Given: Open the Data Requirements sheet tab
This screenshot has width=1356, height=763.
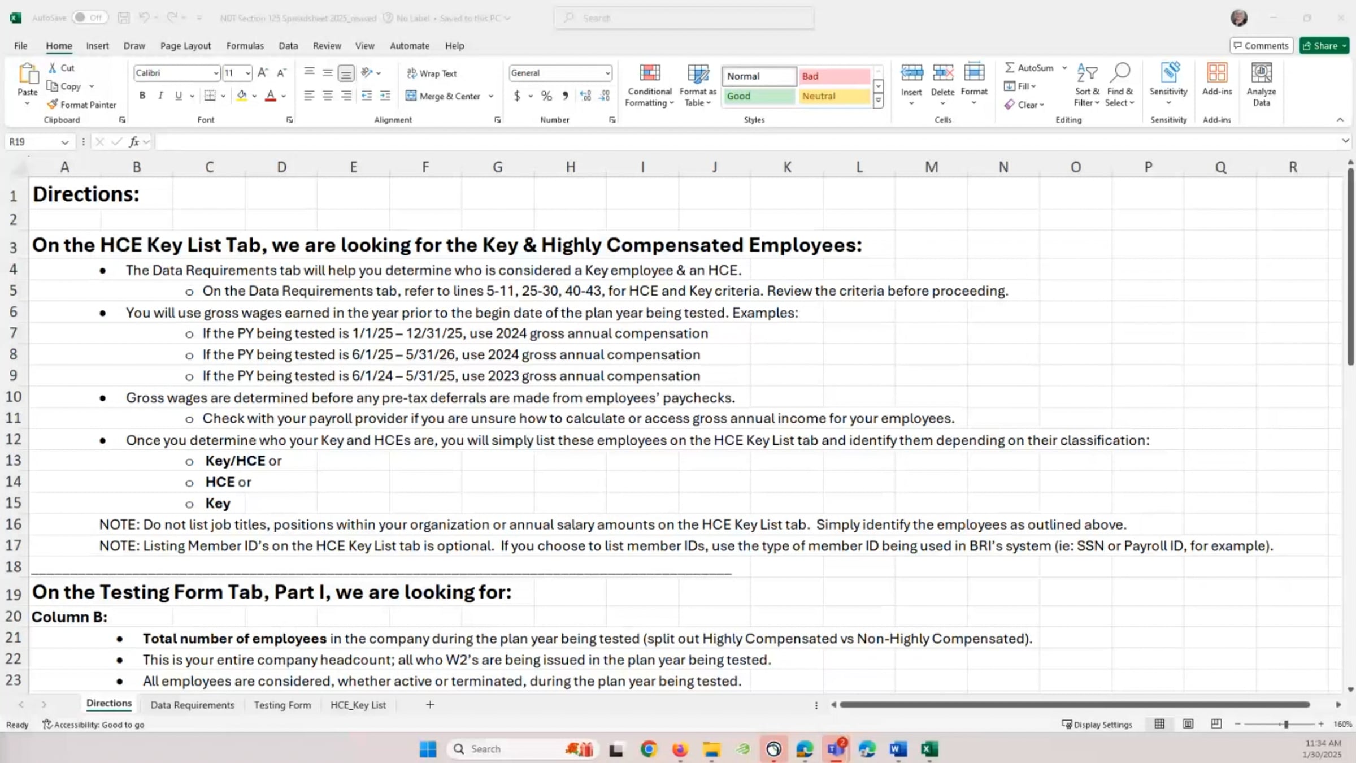Looking at the screenshot, I should coord(192,705).
